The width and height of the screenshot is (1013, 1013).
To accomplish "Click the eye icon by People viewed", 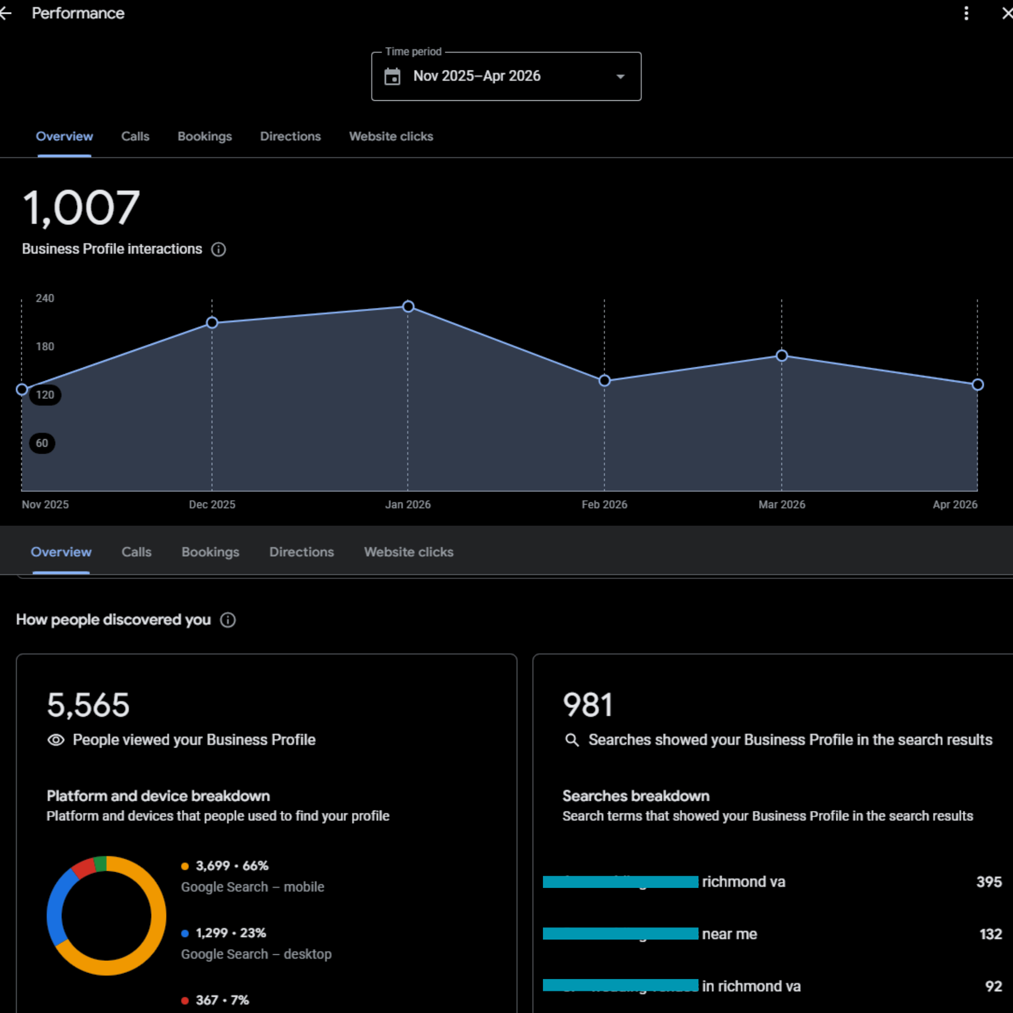I will tap(56, 740).
